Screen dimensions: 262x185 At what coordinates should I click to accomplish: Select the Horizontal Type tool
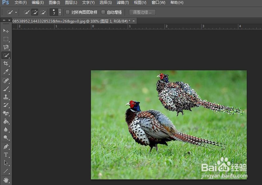6,154
